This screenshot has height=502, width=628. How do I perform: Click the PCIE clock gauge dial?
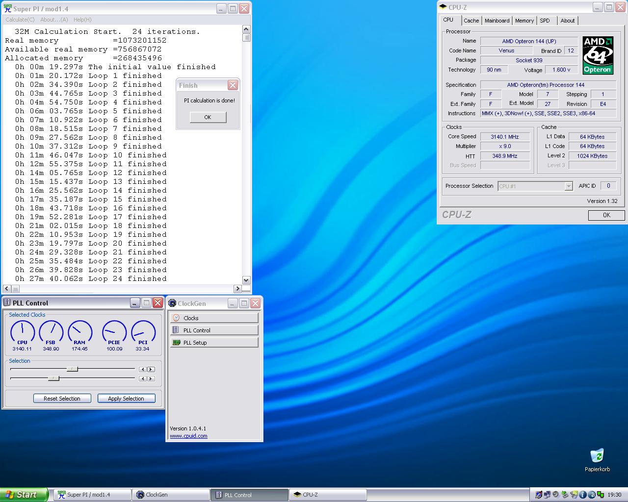click(x=114, y=331)
